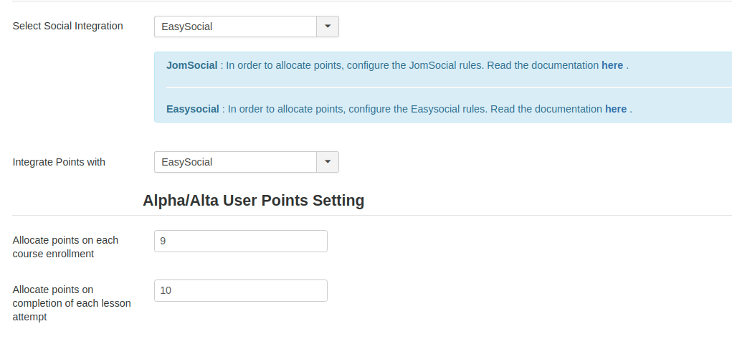Click the 'Select Social Integration' label

click(x=68, y=26)
